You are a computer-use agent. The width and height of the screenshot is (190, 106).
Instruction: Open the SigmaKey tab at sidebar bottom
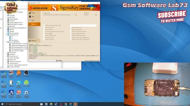tap(34, 41)
